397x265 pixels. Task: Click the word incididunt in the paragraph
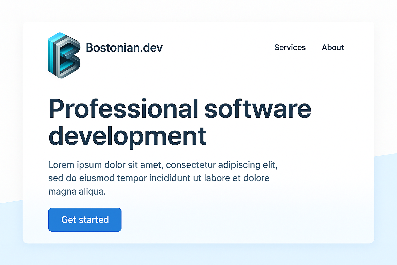pyautogui.click(x=175, y=178)
